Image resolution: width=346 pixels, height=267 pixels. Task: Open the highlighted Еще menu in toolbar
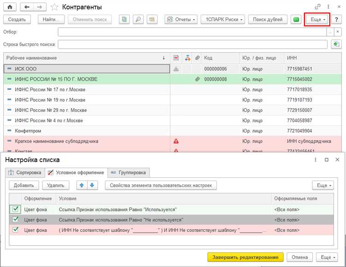[317, 19]
